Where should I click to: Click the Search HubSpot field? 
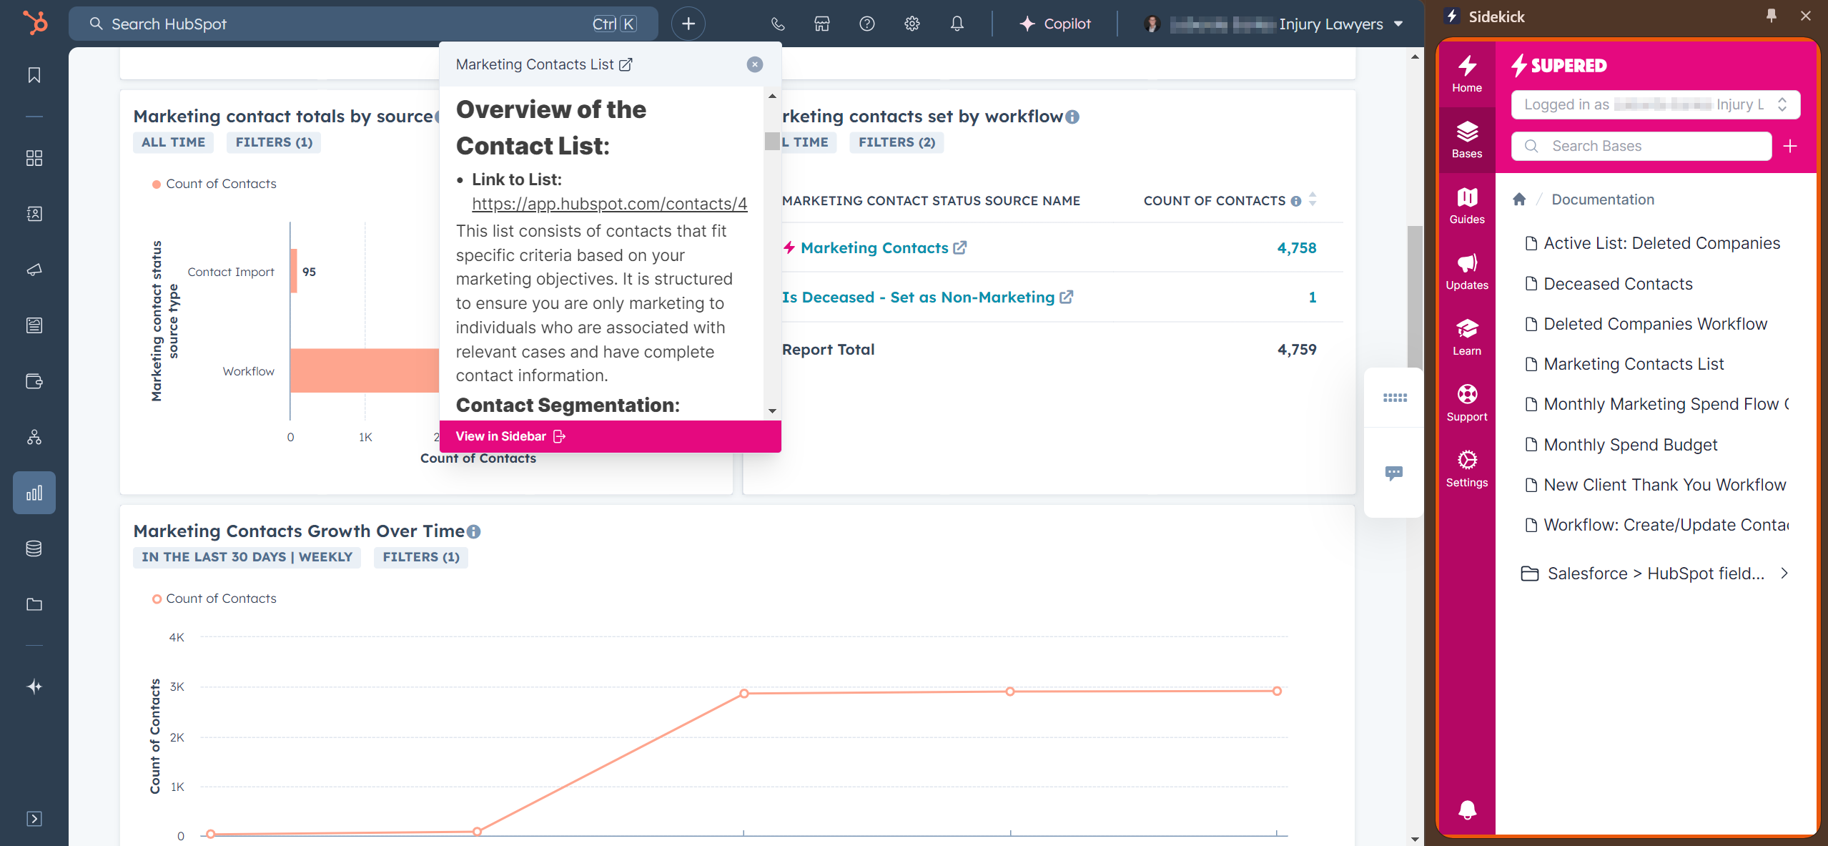coord(363,24)
